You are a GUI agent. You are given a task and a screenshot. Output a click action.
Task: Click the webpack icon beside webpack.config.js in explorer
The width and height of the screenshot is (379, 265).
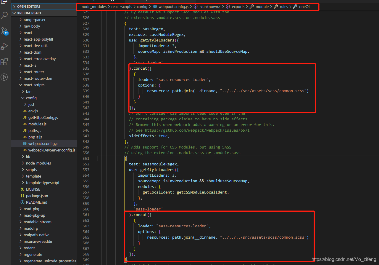(25, 143)
